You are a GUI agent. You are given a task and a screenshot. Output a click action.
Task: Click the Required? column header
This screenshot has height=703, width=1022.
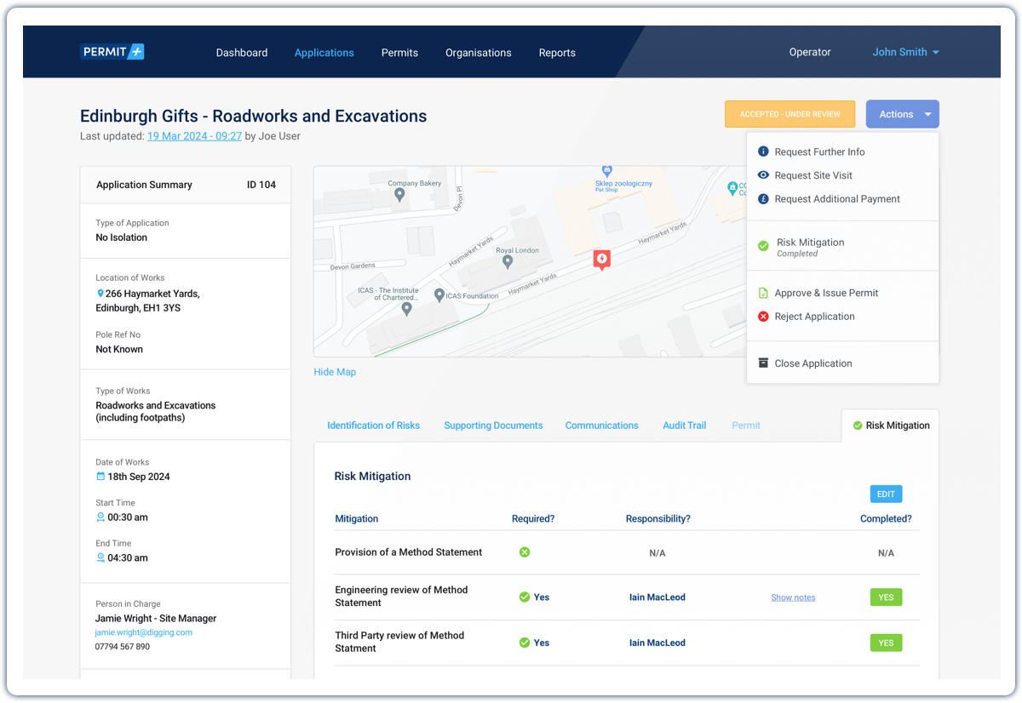533,518
